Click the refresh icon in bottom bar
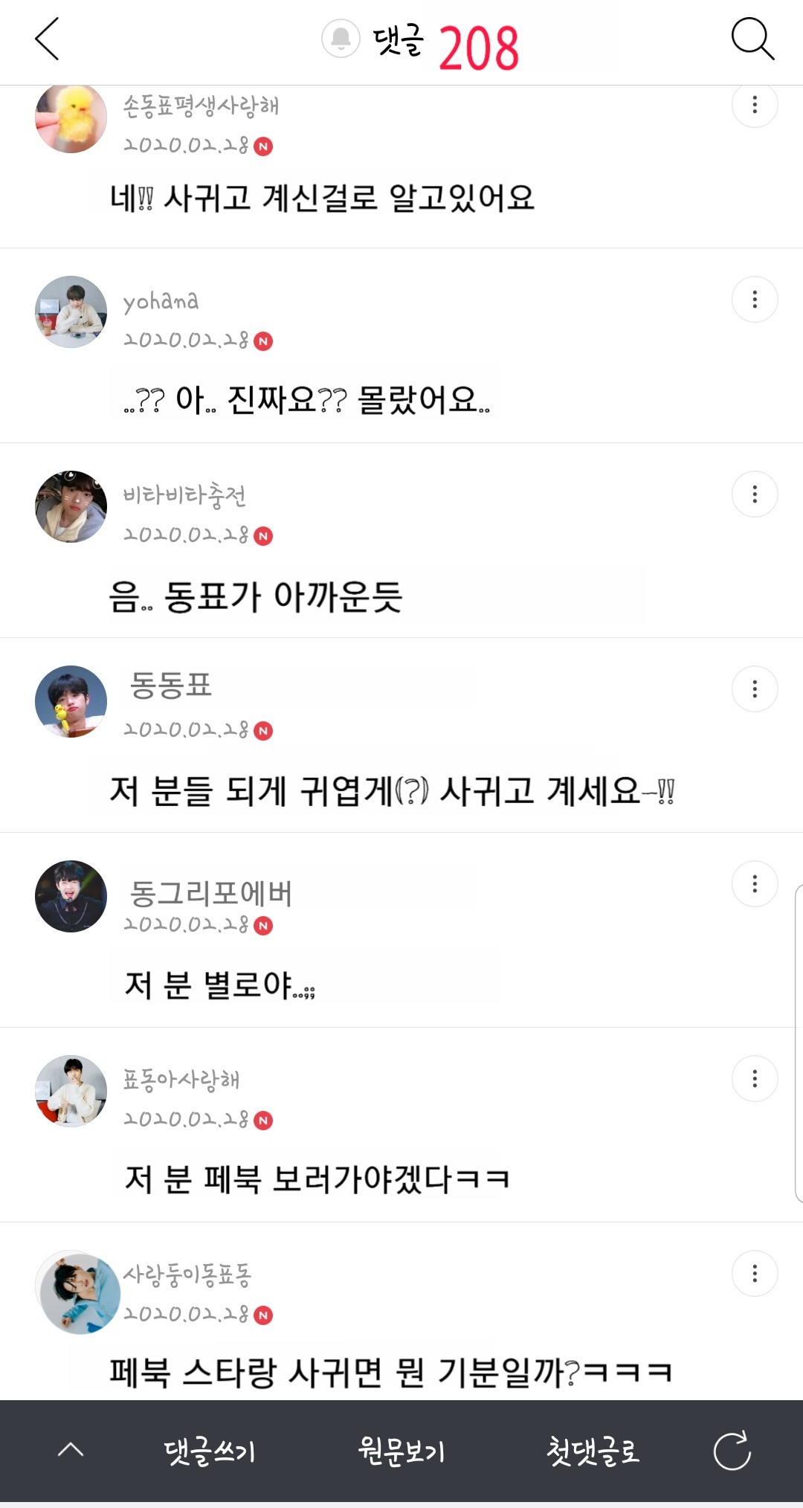The height and width of the screenshot is (1508, 803). click(732, 1451)
